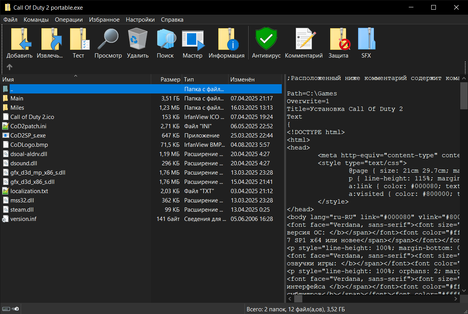Click the version.inf gear file icon
Screen dimensions: 468x314
point(5,219)
